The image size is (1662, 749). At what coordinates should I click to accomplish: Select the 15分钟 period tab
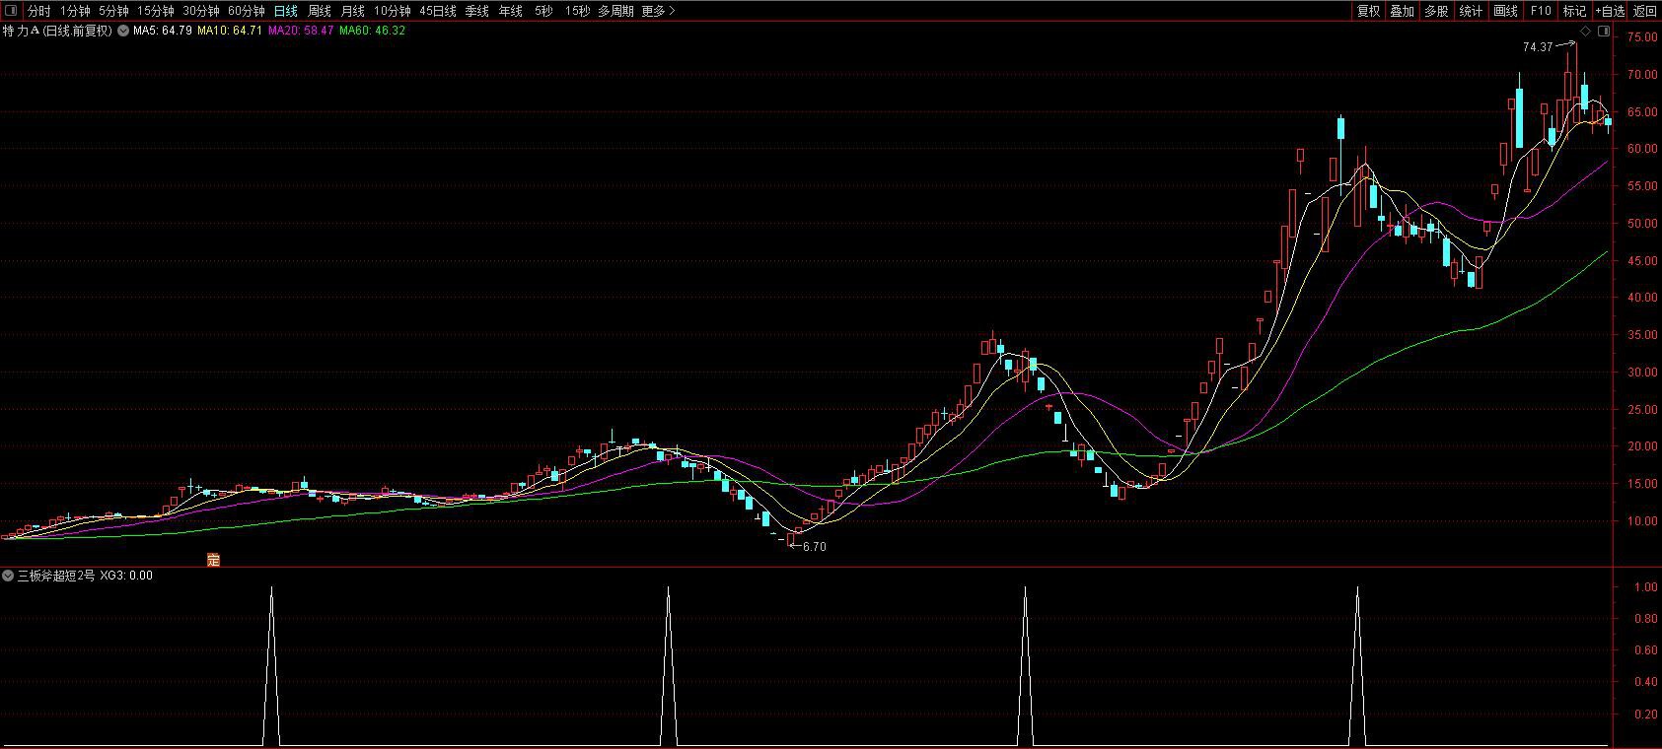coord(156,11)
